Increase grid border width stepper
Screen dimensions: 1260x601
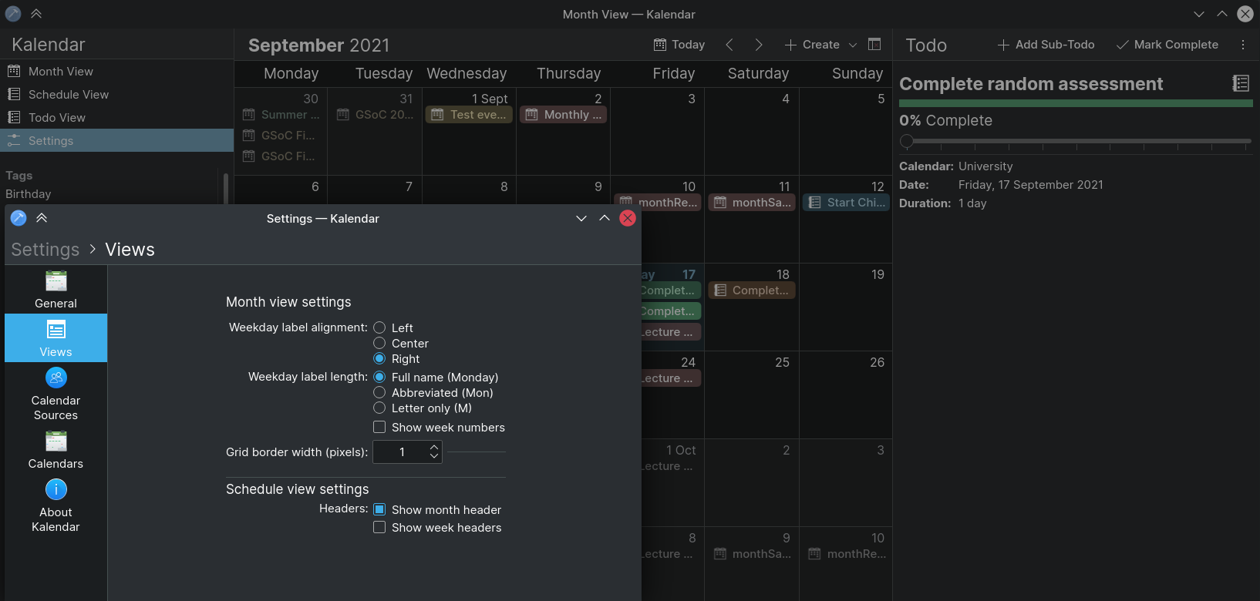(434, 447)
